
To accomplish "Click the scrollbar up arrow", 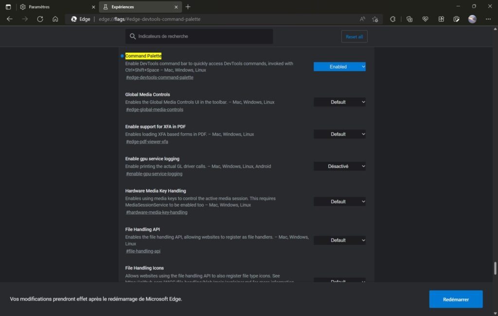I will click(495, 29).
